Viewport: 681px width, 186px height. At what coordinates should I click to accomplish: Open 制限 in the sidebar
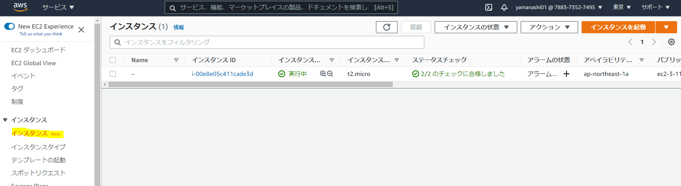(x=17, y=102)
